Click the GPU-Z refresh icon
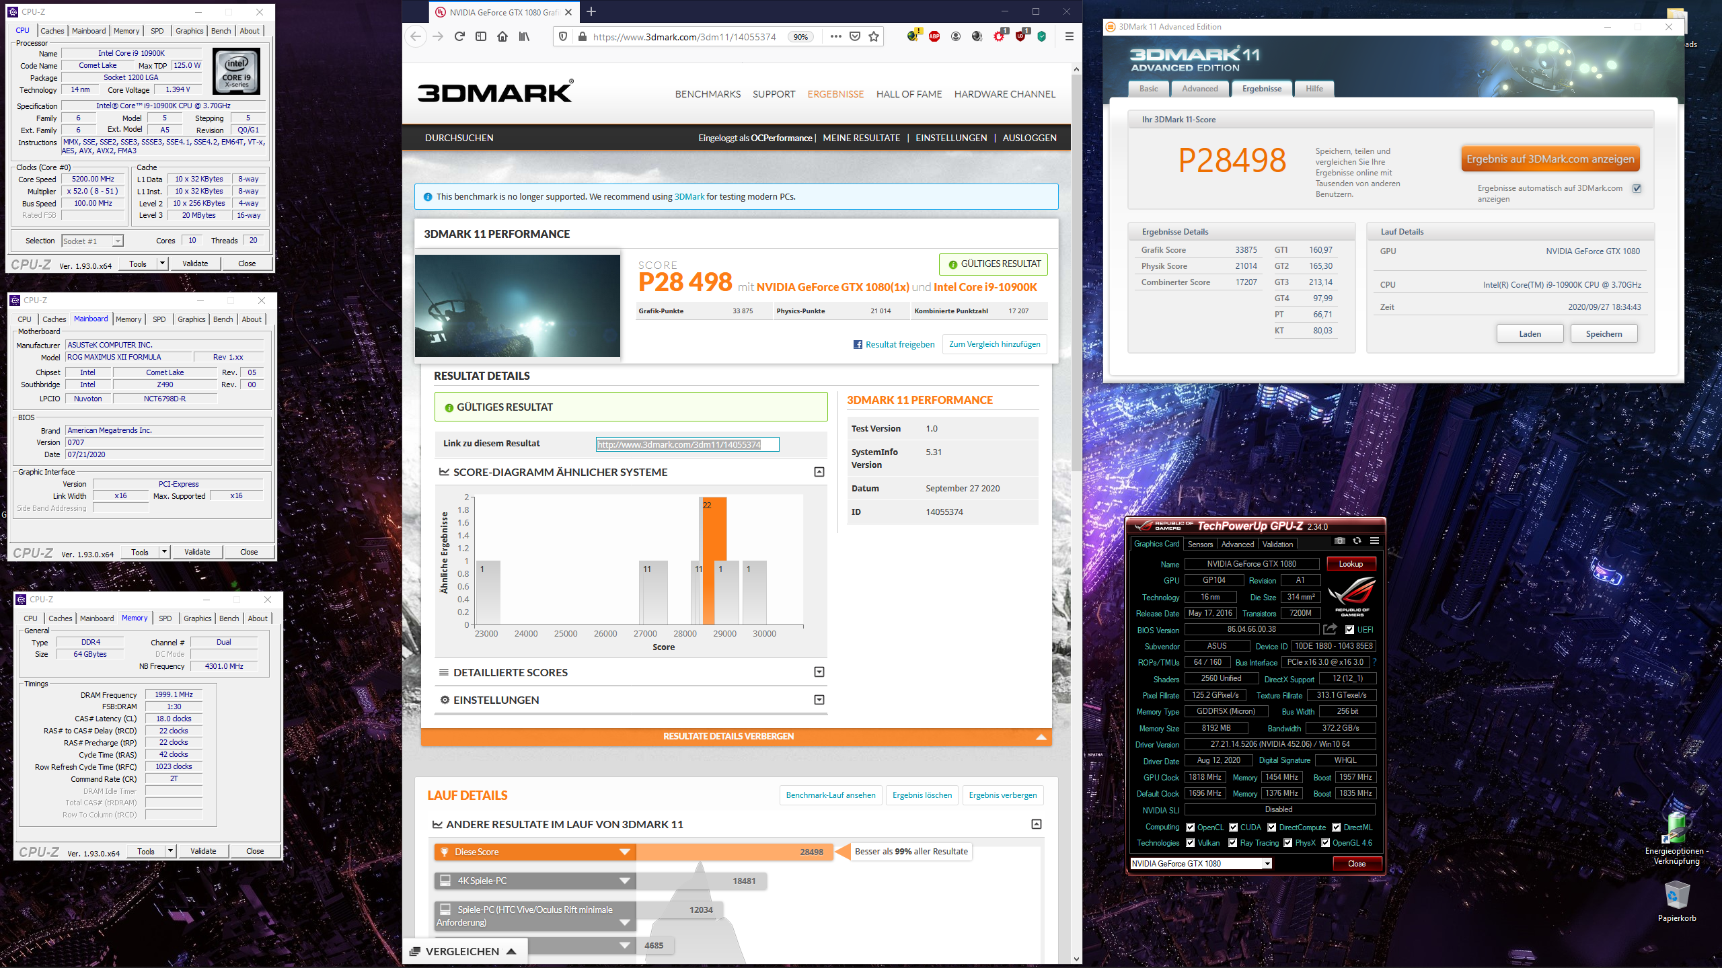The image size is (1722, 968). coord(1357,541)
